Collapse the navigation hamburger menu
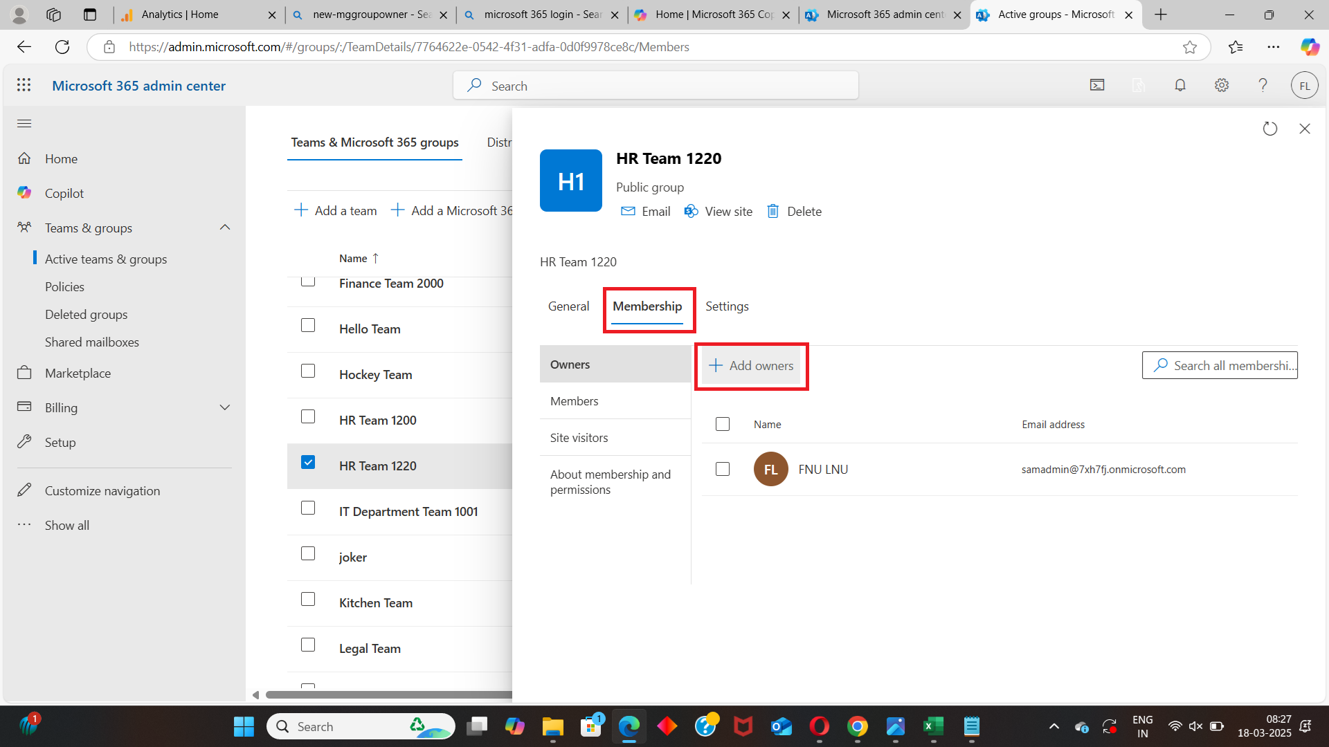 (24, 124)
